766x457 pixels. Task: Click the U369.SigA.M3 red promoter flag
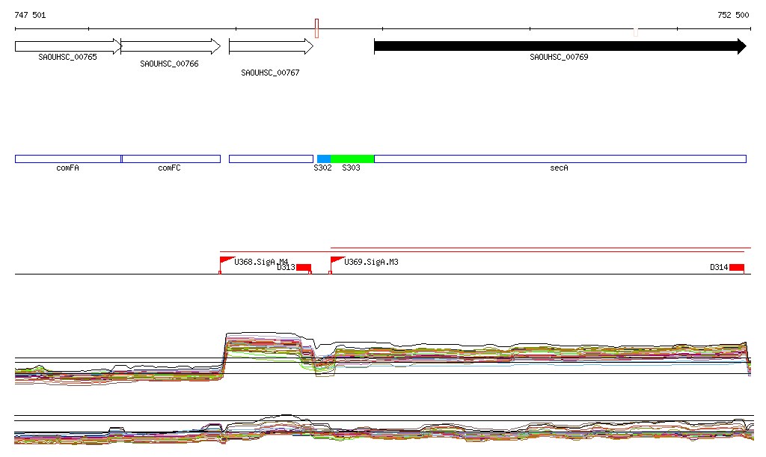coord(337,261)
